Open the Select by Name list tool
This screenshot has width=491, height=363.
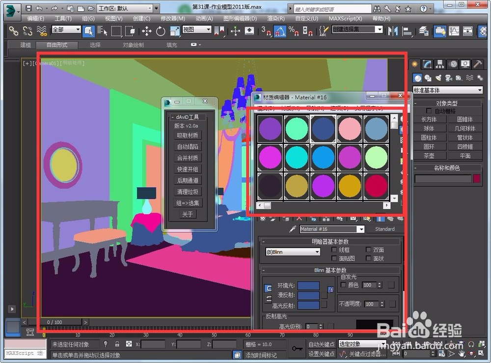click(102, 31)
